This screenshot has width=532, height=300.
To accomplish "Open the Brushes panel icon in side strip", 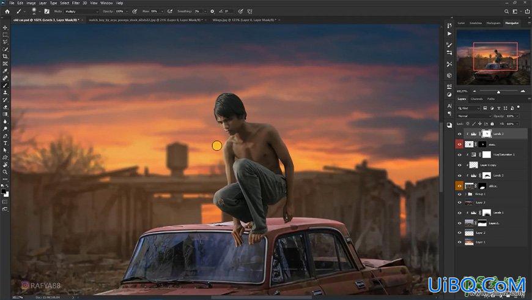I will [x=449, y=45].
